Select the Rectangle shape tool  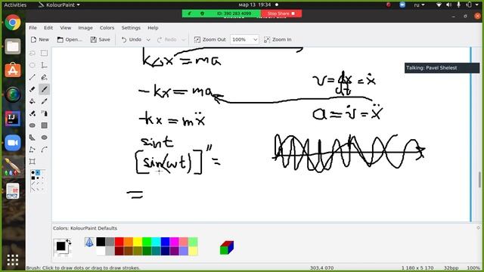click(x=44, y=125)
